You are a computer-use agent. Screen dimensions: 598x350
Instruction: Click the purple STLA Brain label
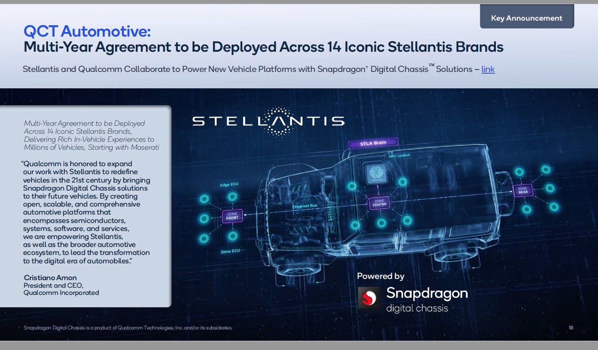pos(373,143)
